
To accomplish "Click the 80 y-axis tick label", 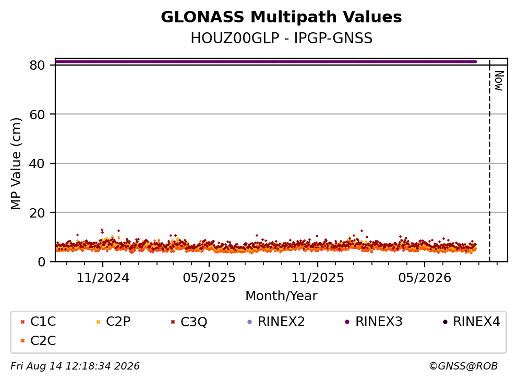I will [37, 65].
